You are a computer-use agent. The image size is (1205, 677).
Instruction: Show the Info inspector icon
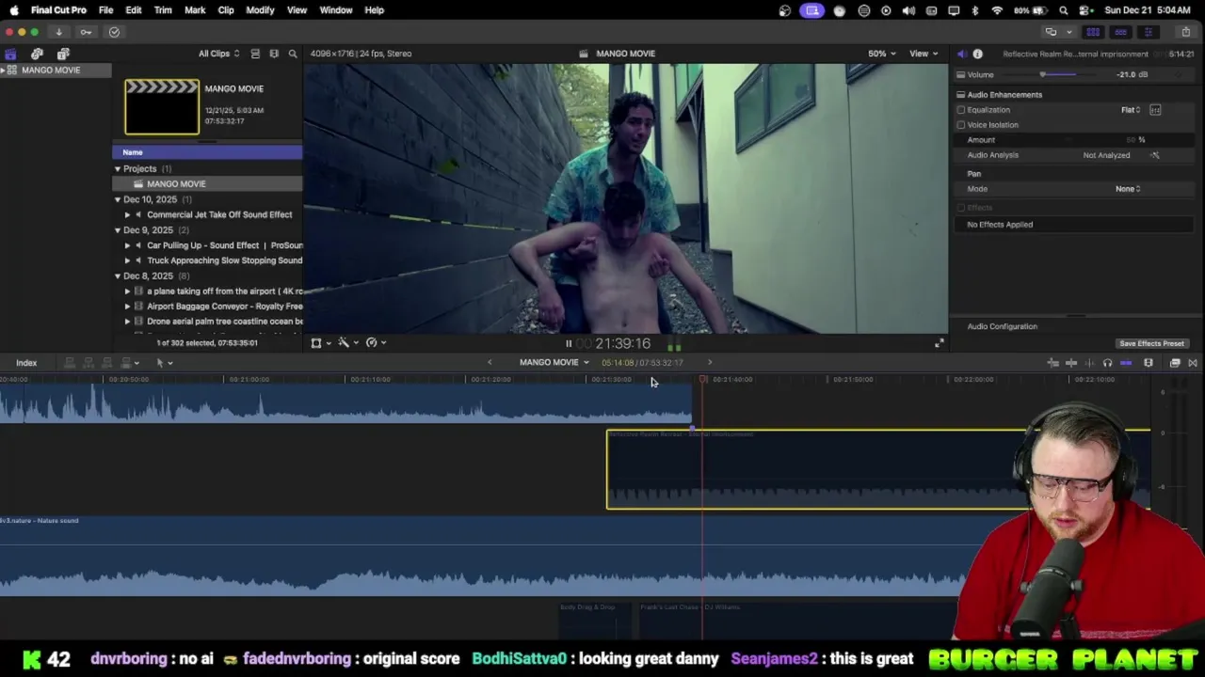point(977,54)
